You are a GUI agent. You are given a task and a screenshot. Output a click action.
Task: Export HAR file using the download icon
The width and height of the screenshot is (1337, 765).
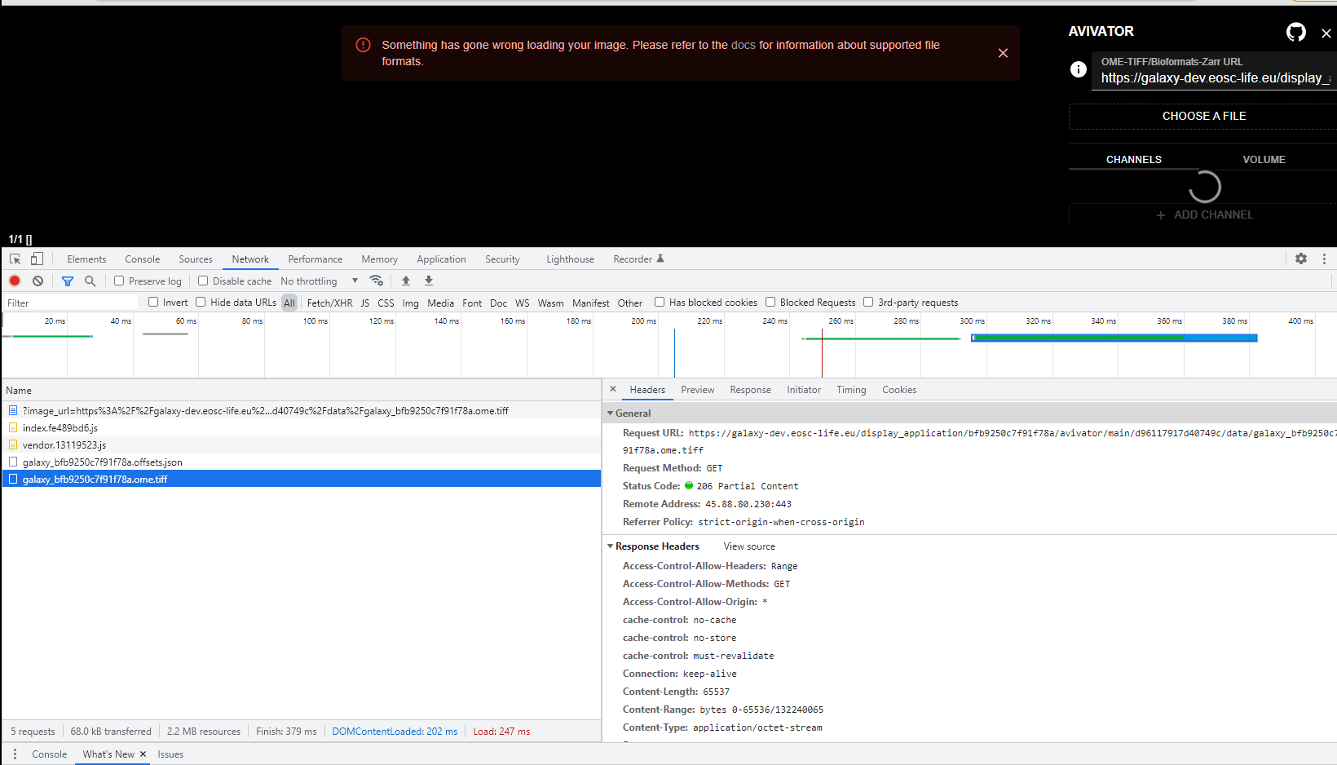click(x=428, y=281)
